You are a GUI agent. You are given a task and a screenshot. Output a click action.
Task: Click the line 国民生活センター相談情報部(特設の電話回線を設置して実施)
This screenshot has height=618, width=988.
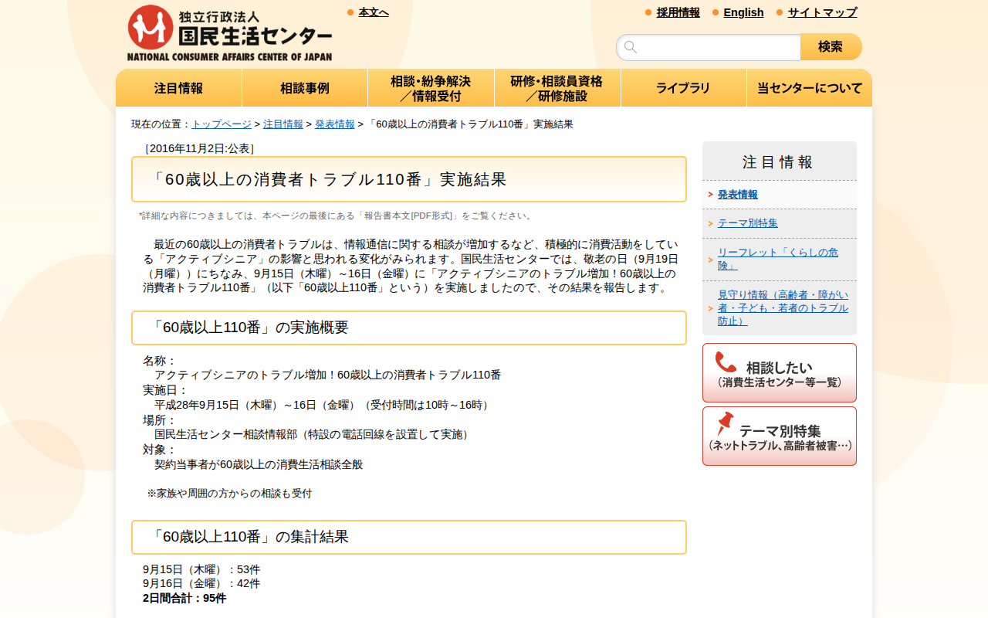tap(314, 434)
